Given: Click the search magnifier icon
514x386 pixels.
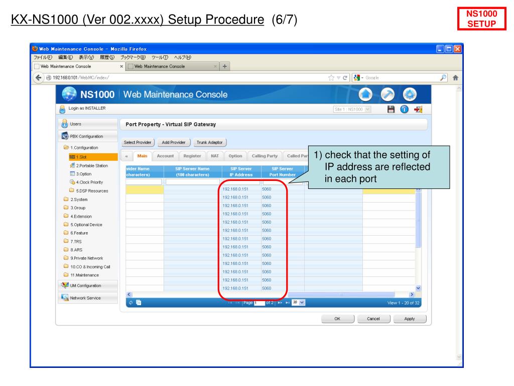Looking at the screenshot, I should tap(443, 78).
